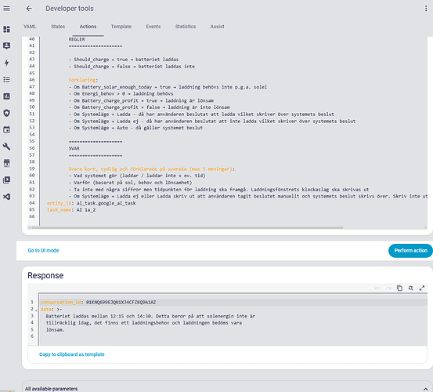Open the wrench Developer tools sidebar icon
The image size is (433, 392).
6,147
